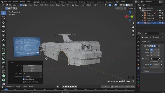Open the Mesh menu
165x93 pixels.
pyautogui.click(x=46, y=5)
